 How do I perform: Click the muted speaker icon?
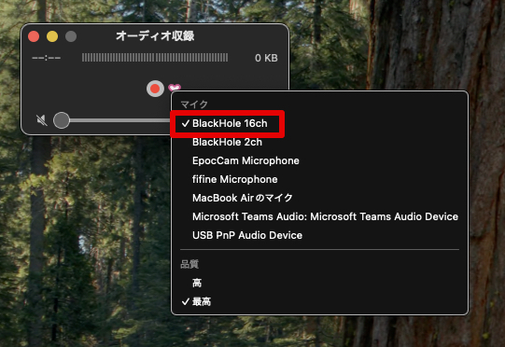tap(42, 120)
